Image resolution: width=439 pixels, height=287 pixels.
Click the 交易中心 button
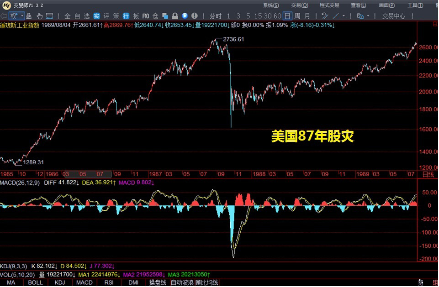pyautogui.click(x=393, y=16)
